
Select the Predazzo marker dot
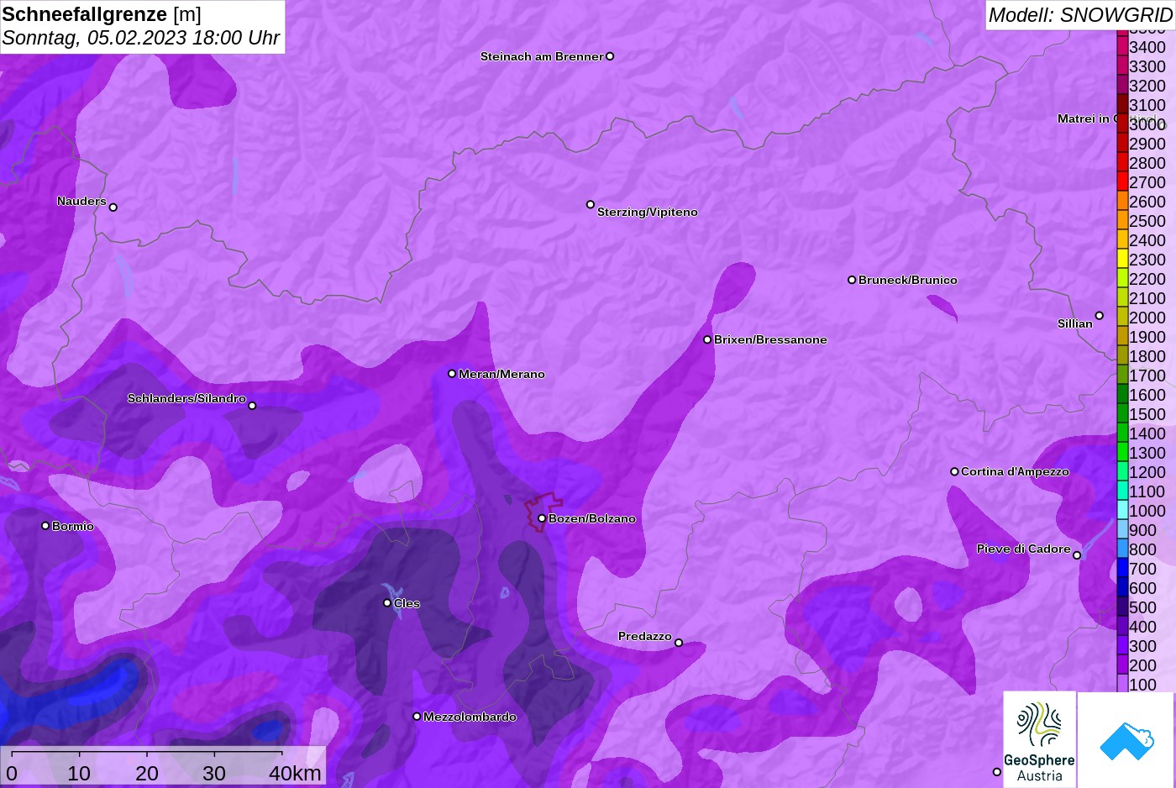click(679, 643)
